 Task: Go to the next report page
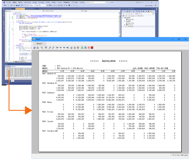[64, 48]
